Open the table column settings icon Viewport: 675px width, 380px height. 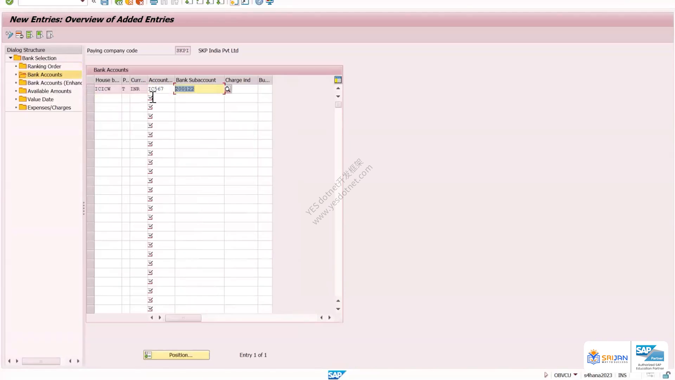(x=338, y=80)
